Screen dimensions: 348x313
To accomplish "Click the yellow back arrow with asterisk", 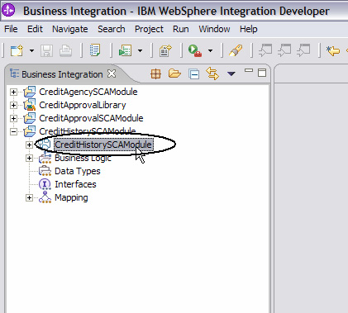I will [x=333, y=50].
